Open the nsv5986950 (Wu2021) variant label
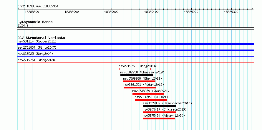 click(x=151, y=97)
